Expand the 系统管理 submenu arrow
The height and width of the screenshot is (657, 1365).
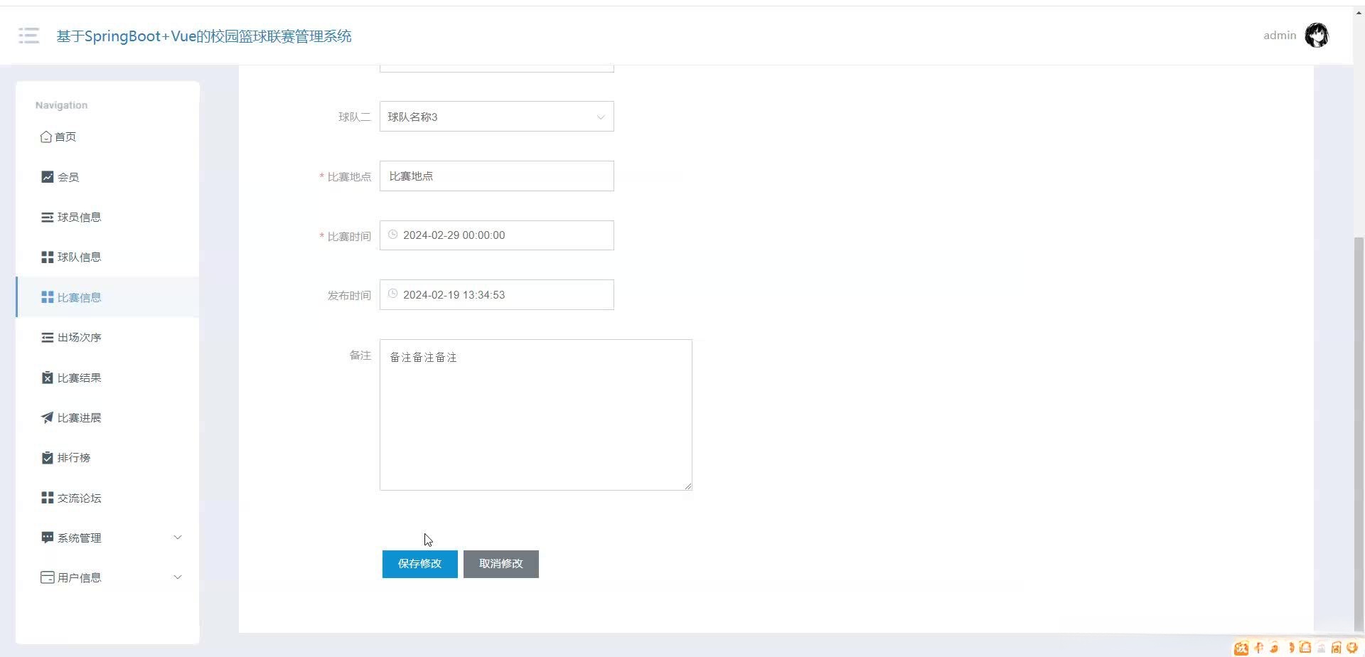pyautogui.click(x=178, y=538)
